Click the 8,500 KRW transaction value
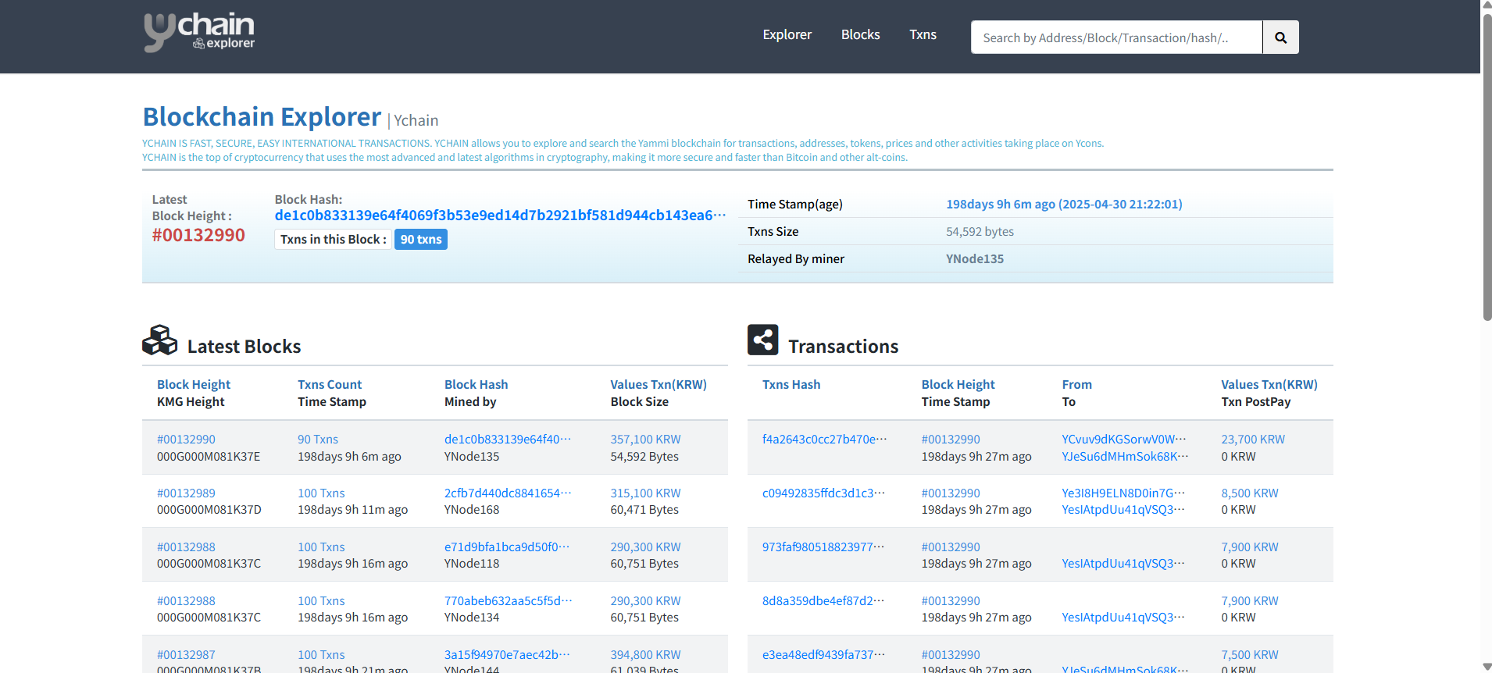Image resolution: width=1492 pixels, height=673 pixels. point(1249,493)
